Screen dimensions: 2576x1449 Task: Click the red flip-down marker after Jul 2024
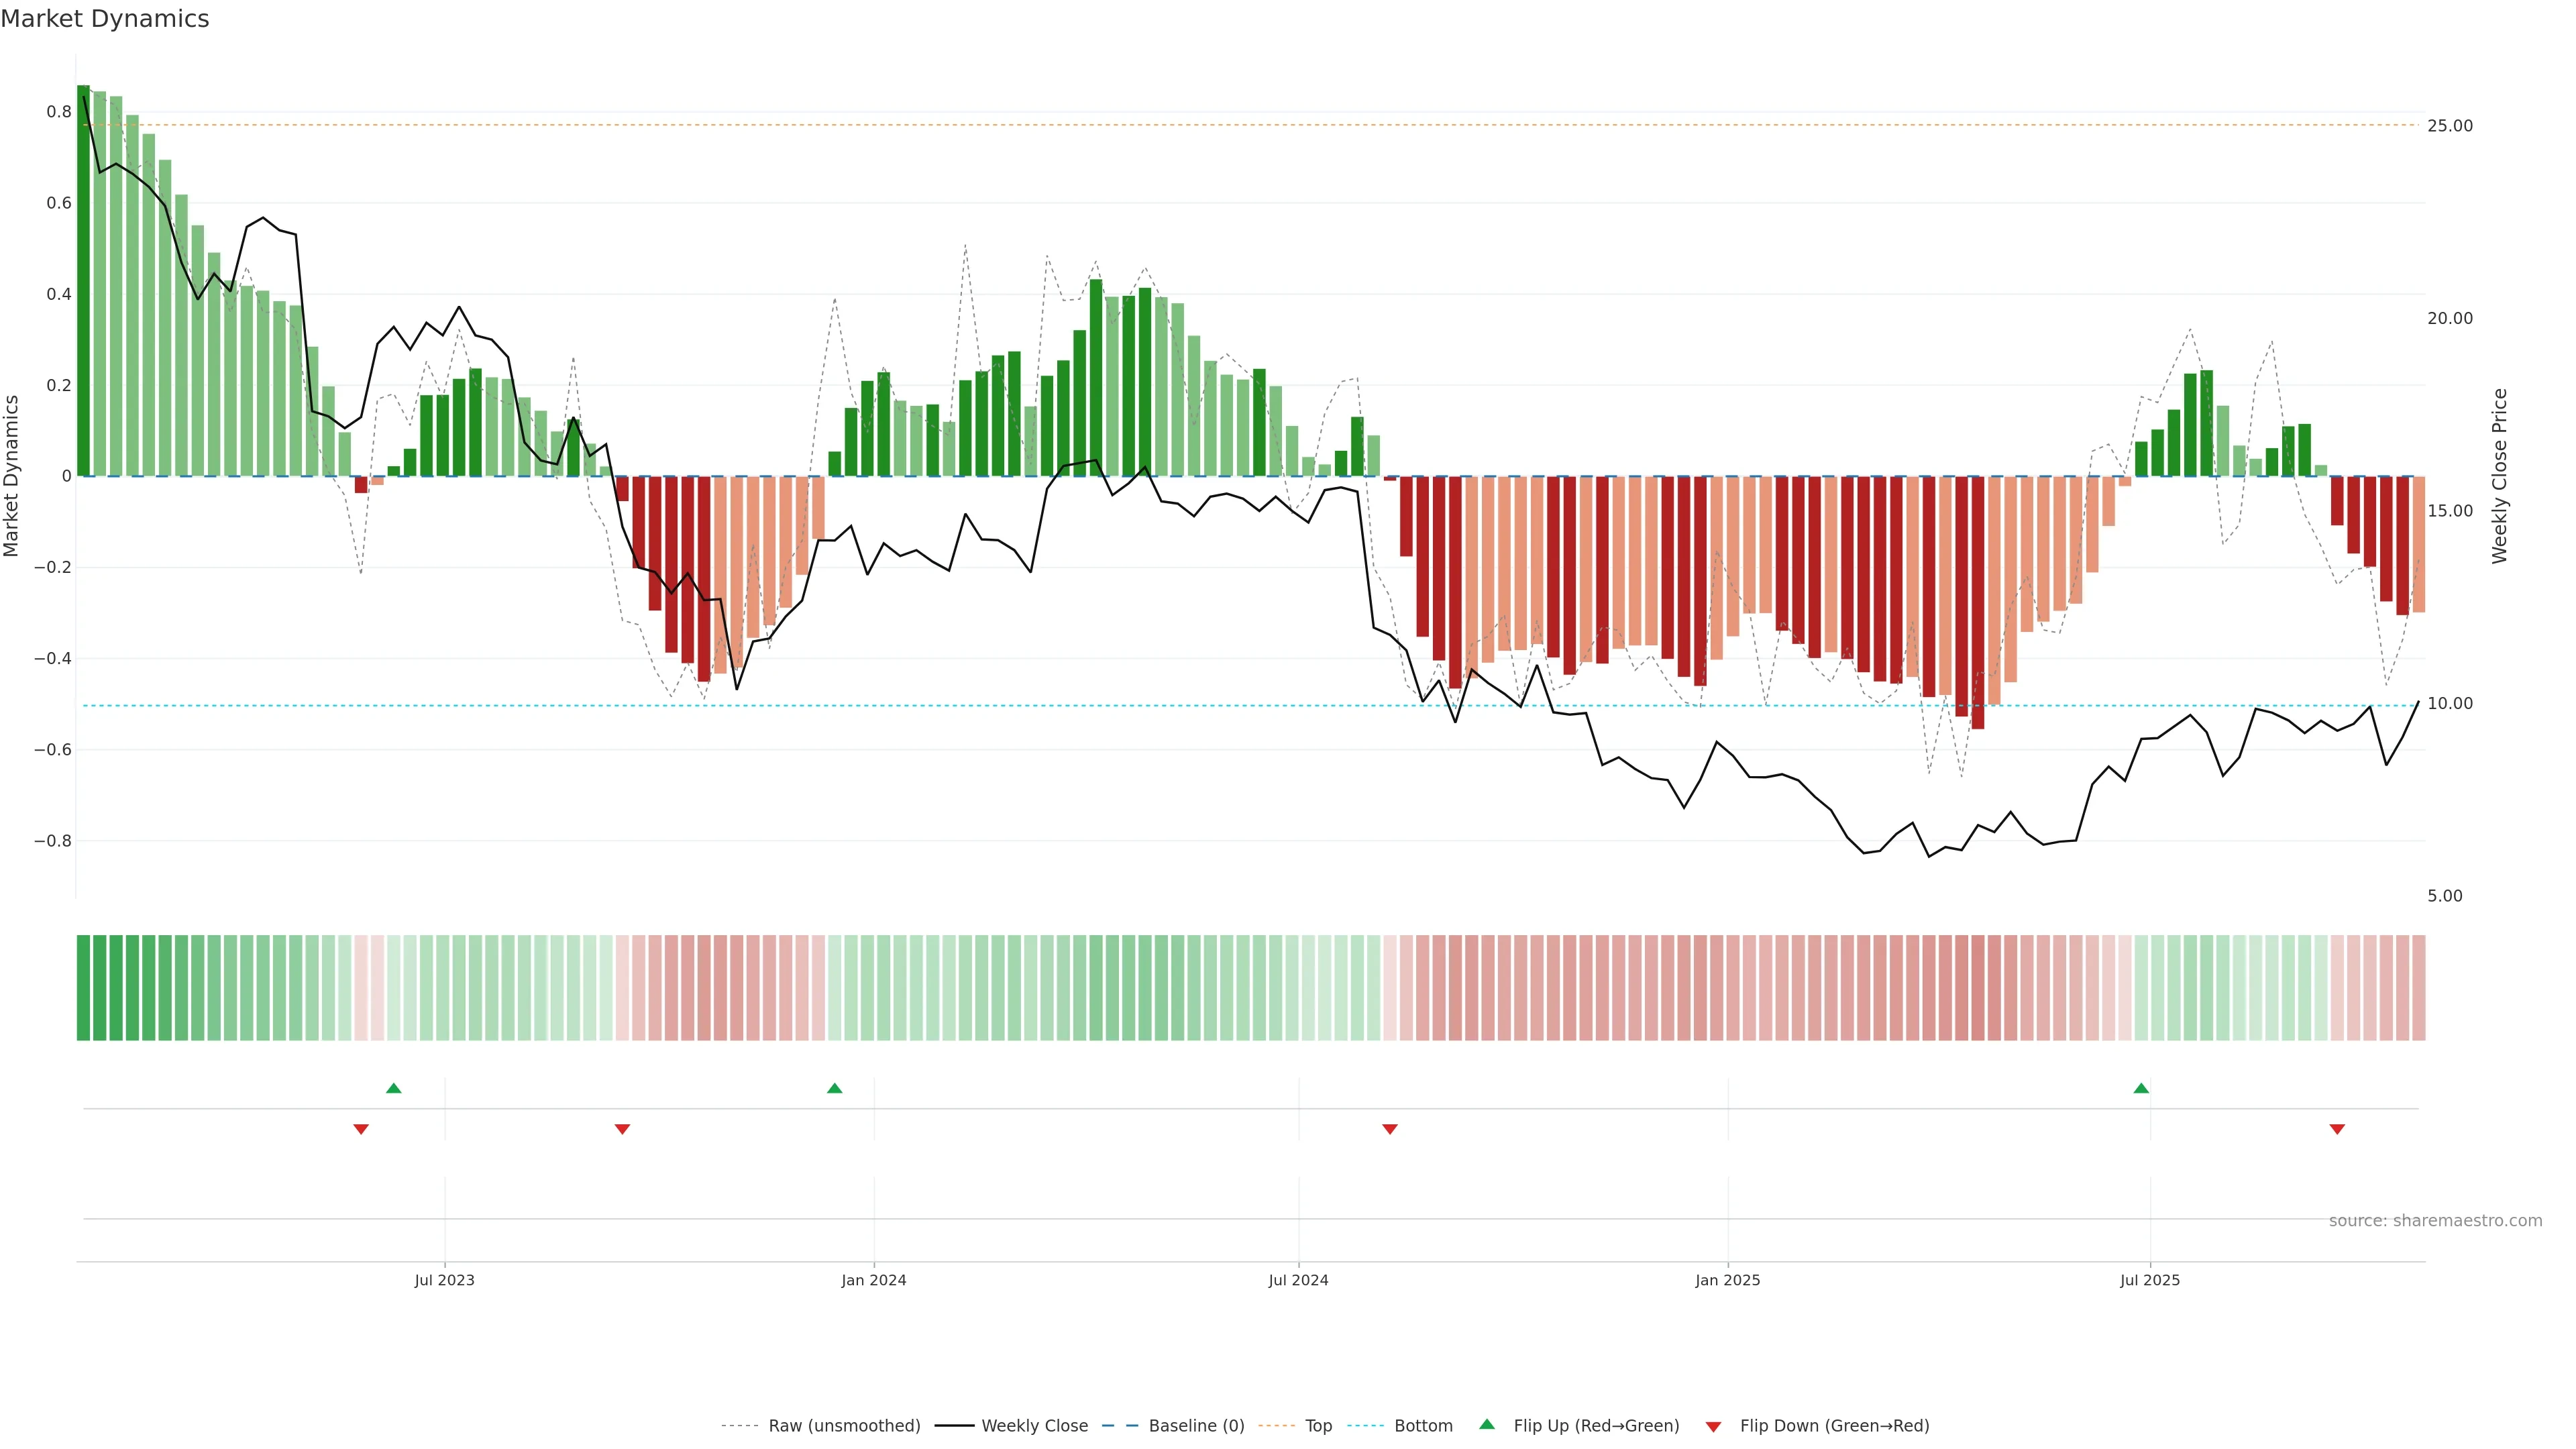coord(1389,1129)
